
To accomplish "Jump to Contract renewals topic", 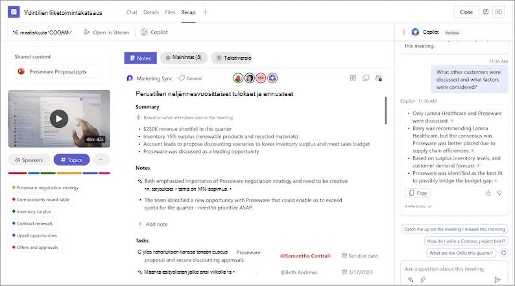I will [32, 223].
